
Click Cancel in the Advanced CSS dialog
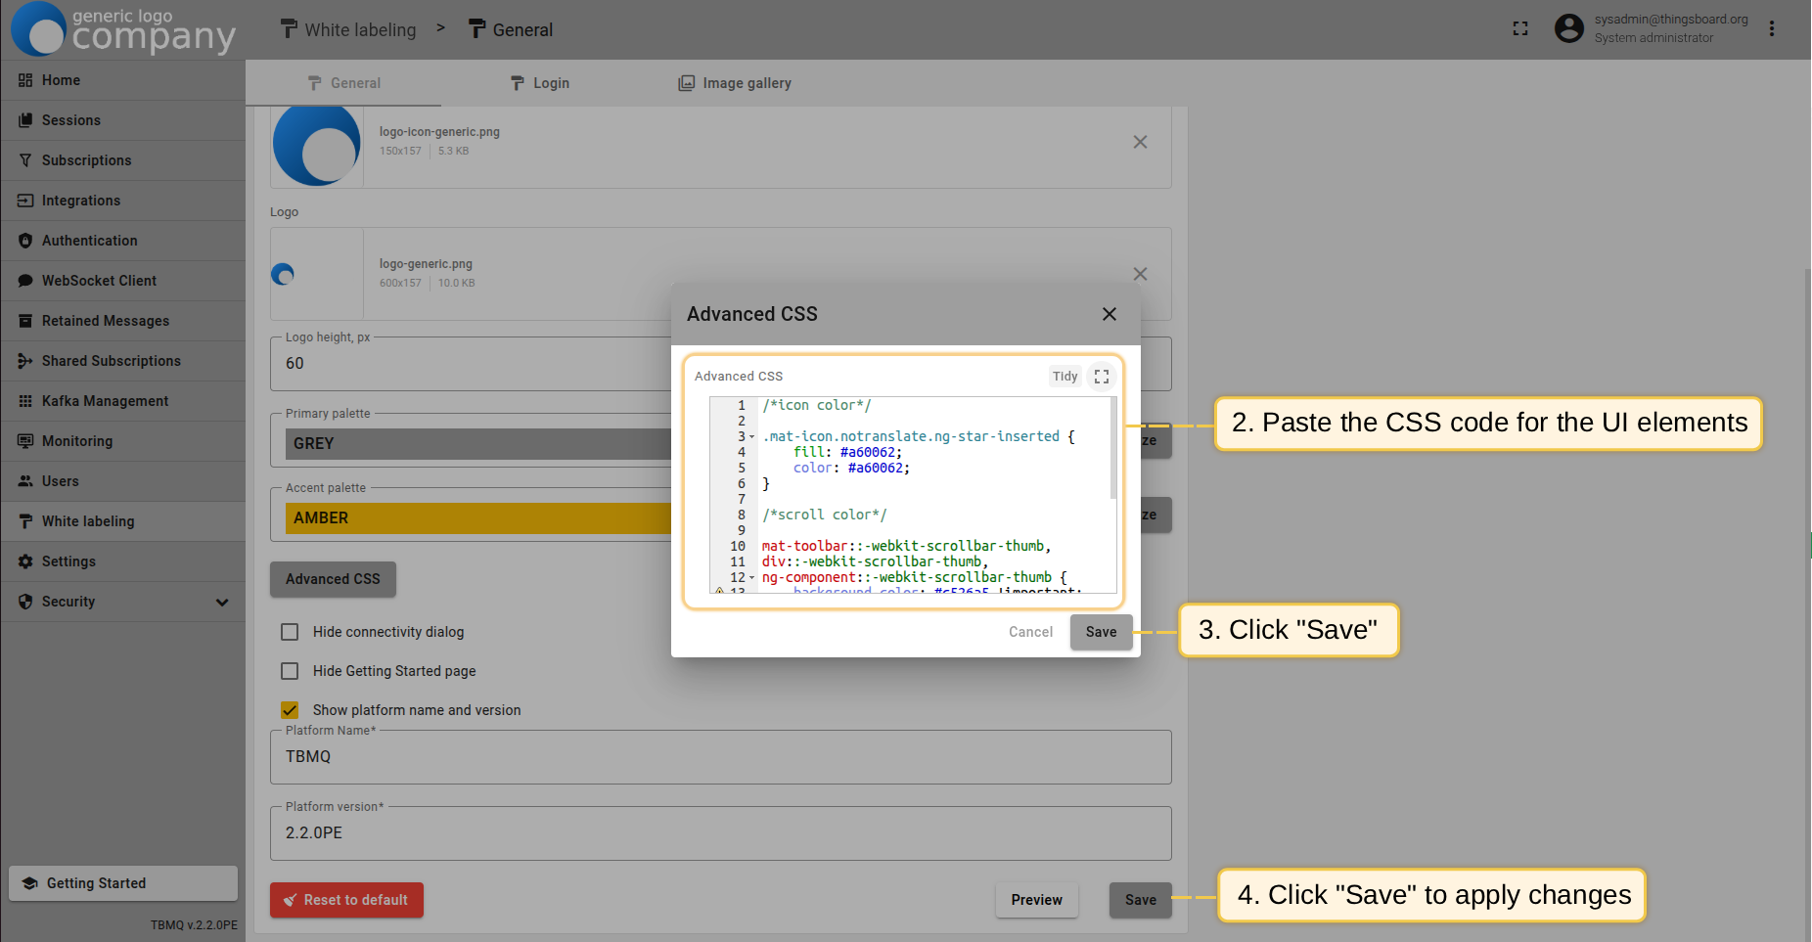(1030, 632)
